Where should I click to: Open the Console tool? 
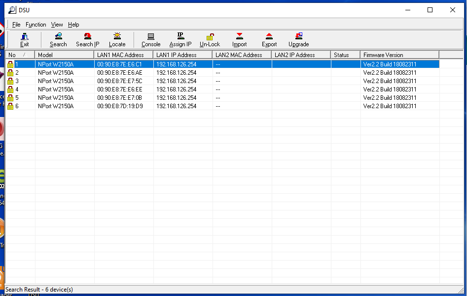pos(151,39)
